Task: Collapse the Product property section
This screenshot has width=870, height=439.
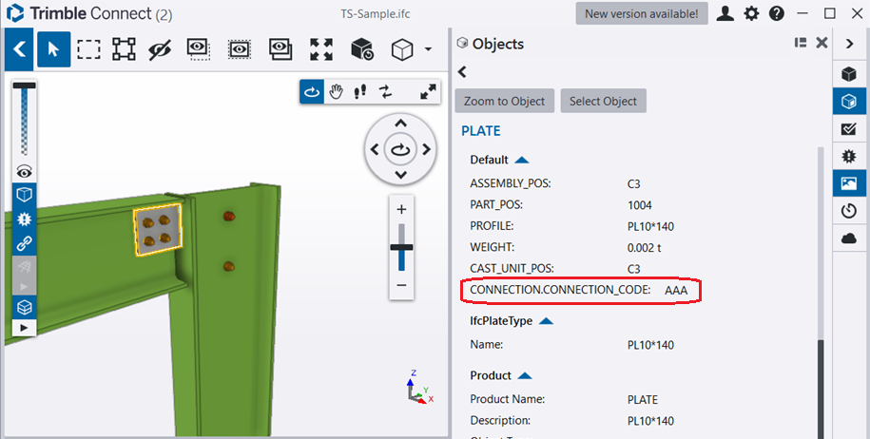Action: click(521, 375)
